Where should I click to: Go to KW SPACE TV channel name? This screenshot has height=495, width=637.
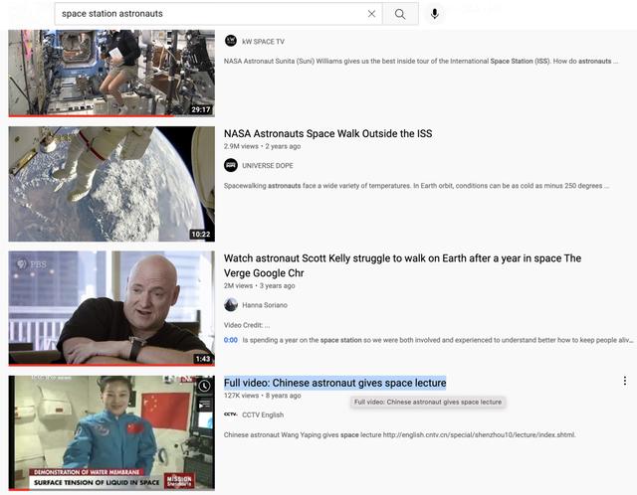tap(263, 42)
